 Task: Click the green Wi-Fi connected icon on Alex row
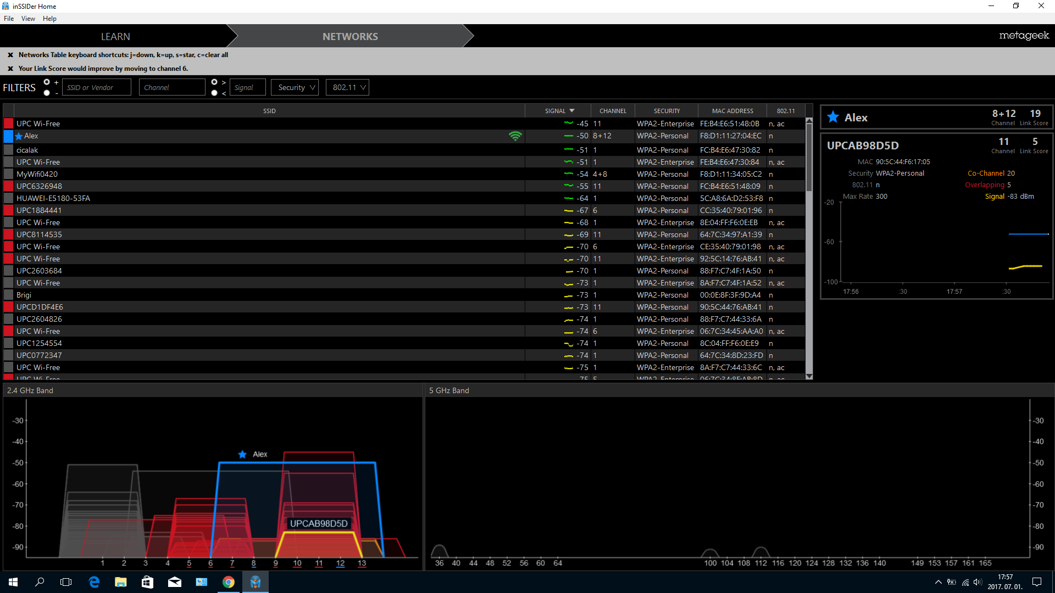pos(515,136)
